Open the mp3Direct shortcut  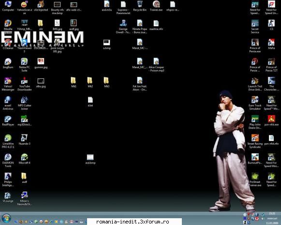pos(24,120)
